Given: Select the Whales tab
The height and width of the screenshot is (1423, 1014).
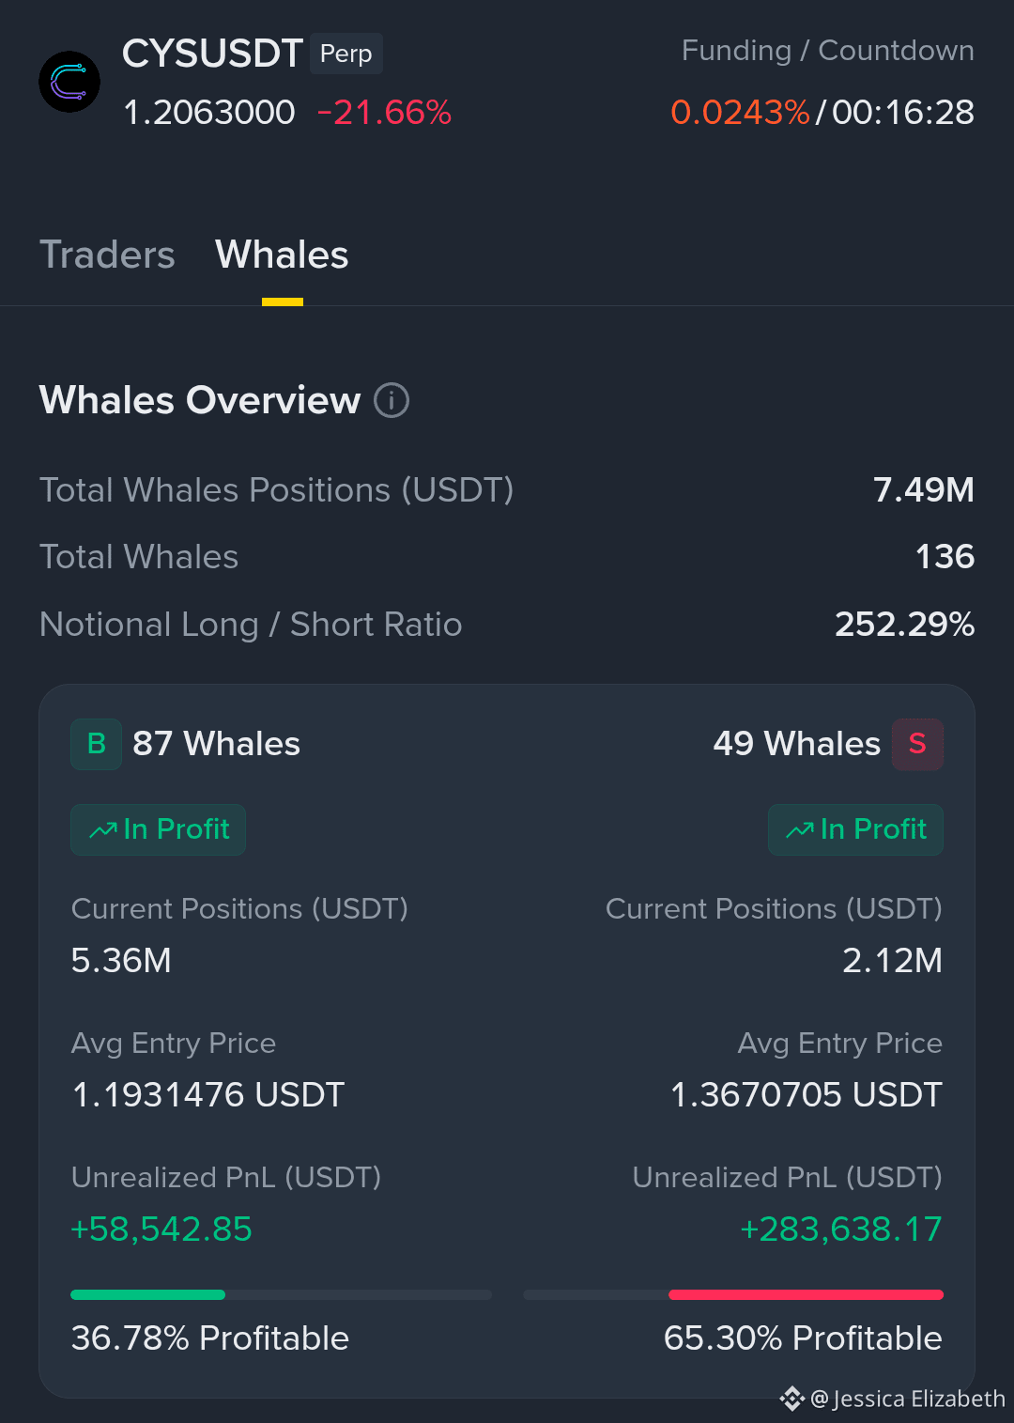Looking at the screenshot, I should click(x=282, y=255).
